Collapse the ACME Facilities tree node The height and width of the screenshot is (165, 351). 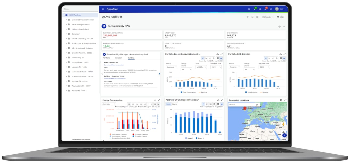click(64, 15)
